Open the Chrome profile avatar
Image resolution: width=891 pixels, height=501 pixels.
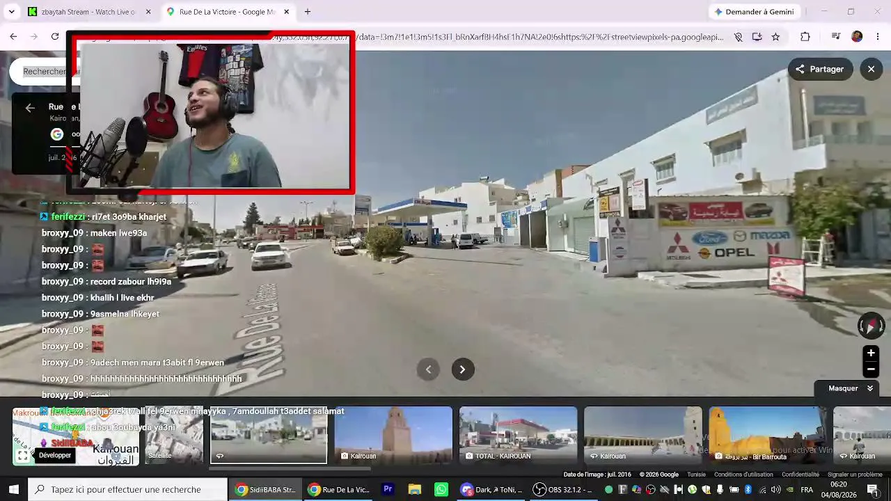857,37
